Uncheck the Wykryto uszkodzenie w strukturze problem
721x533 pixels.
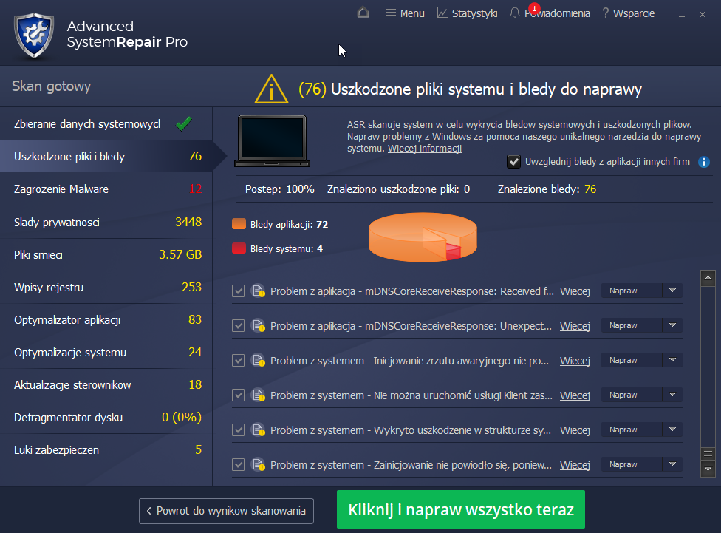coord(238,430)
